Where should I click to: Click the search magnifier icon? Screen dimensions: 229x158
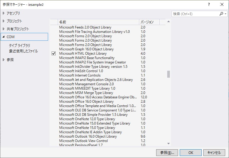click(221, 14)
